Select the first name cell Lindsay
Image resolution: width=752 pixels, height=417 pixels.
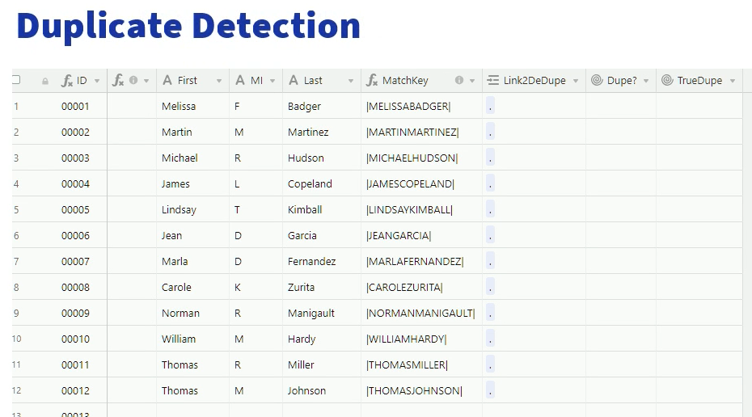(x=192, y=209)
